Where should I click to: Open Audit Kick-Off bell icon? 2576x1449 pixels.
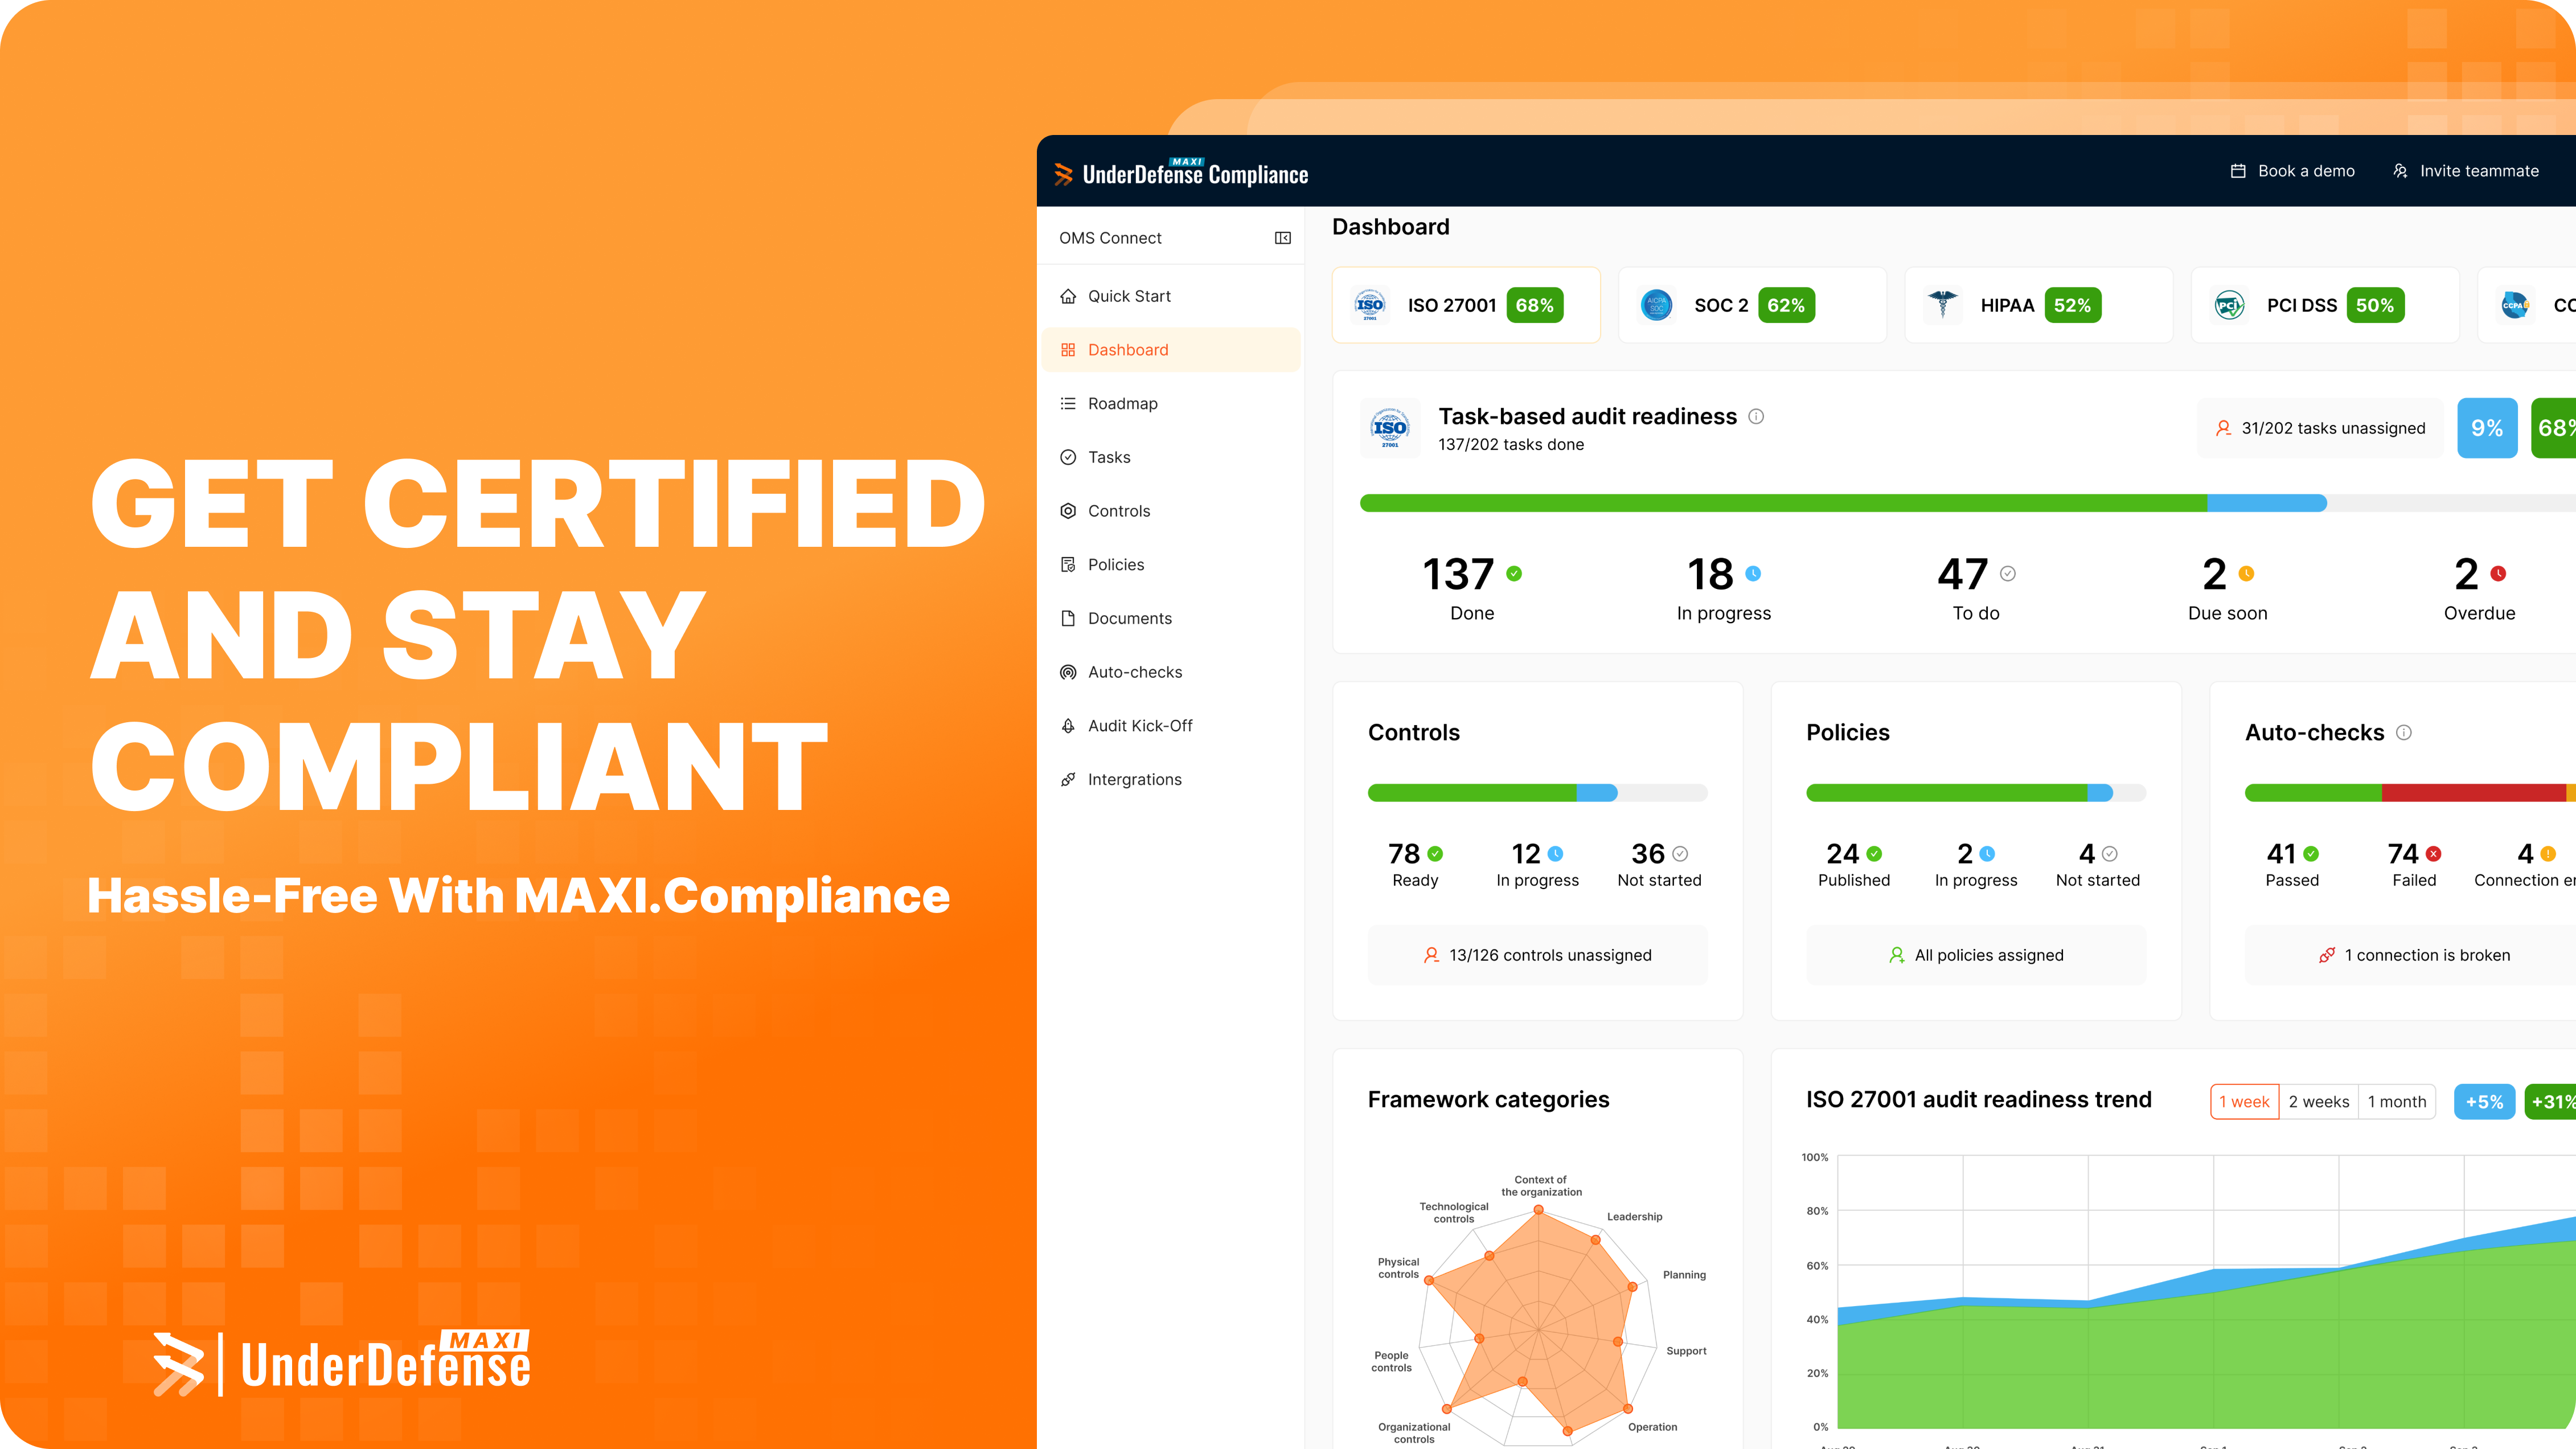(x=1069, y=725)
